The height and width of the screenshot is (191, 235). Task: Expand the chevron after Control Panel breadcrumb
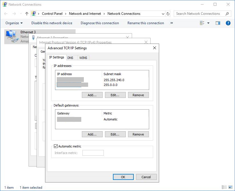click(x=66, y=14)
